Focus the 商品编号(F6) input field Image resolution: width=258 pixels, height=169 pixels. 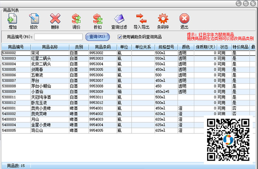tap(59, 37)
